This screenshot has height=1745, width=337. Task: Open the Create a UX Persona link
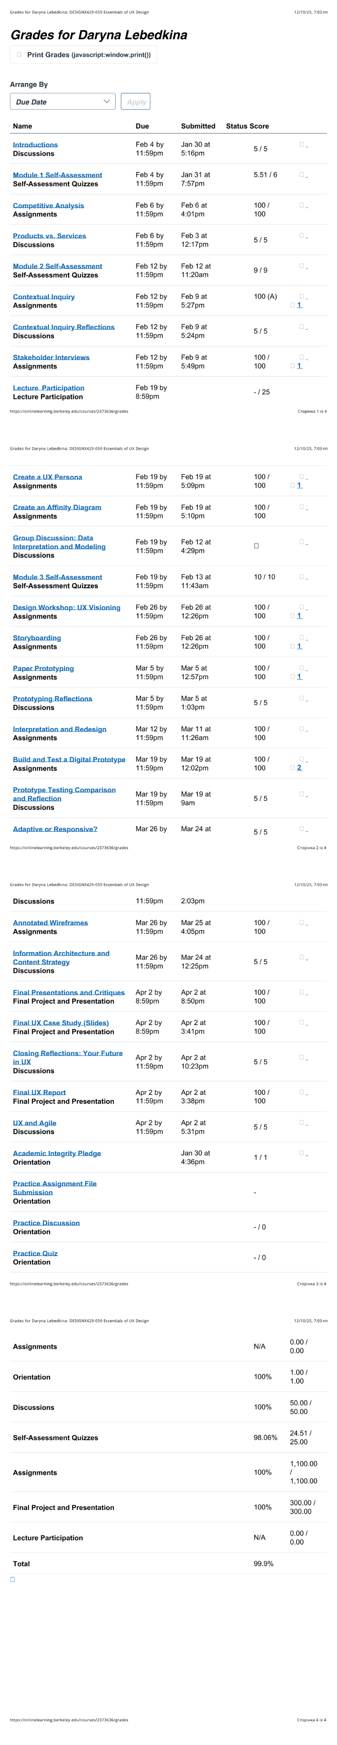tap(47, 477)
